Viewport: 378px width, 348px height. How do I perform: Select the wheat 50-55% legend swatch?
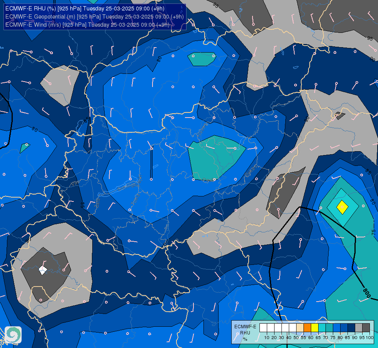(300, 328)
